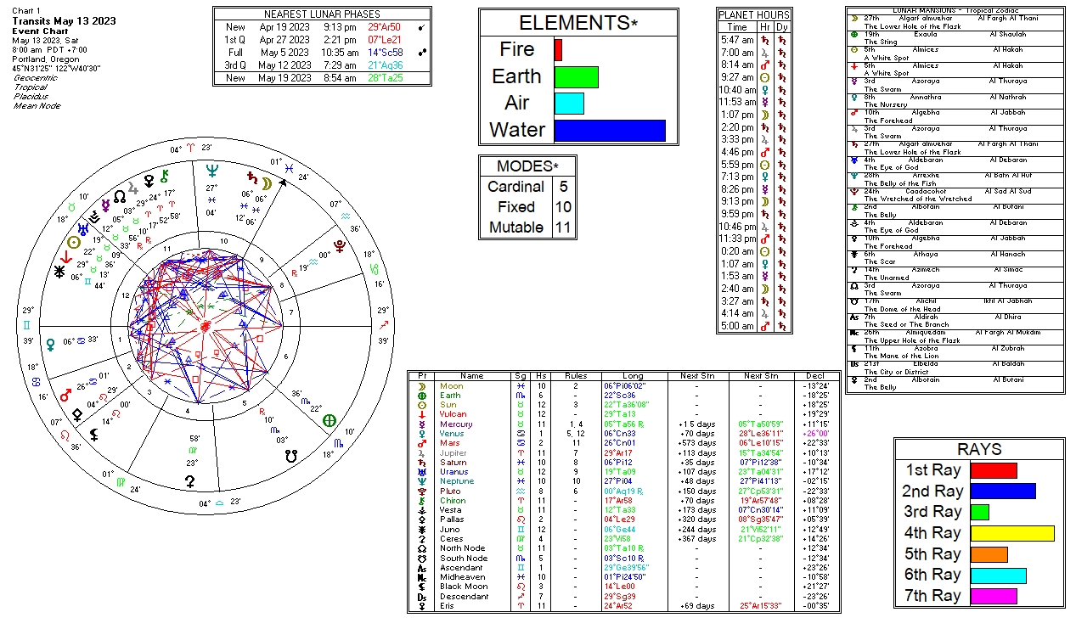The image size is (1076, 629).
Task: Click the Juno asterisk glyph in the wheel
Action: coord(59,272)
